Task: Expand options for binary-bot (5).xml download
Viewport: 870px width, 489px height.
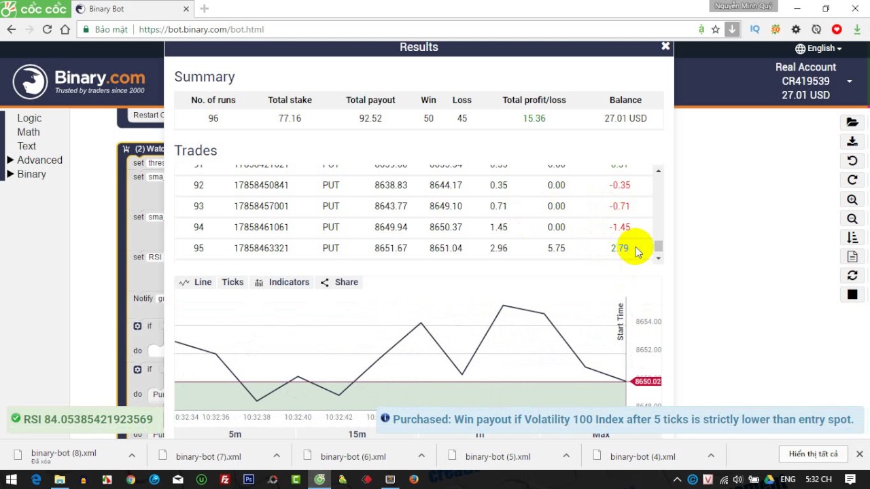Action: pos(566,456)
